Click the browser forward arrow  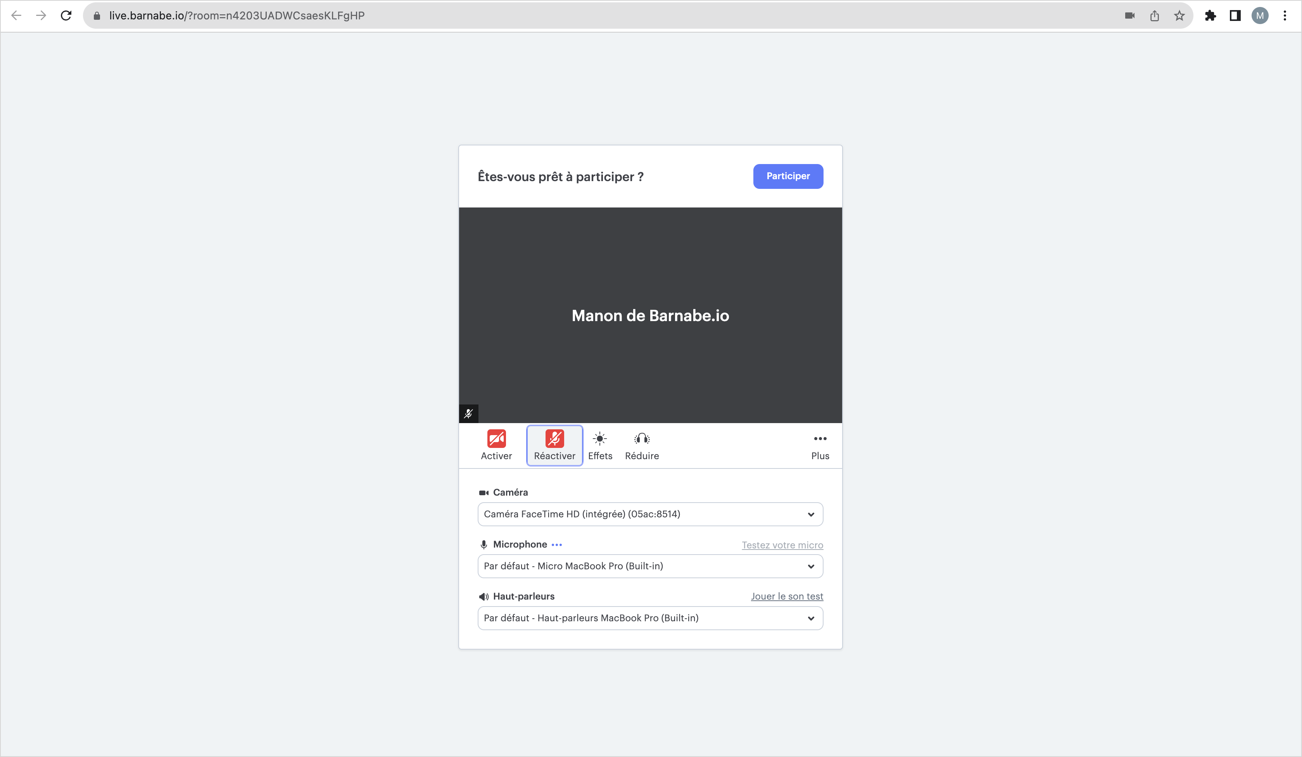[x=41, y=16]
